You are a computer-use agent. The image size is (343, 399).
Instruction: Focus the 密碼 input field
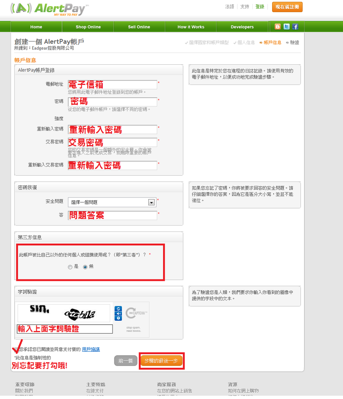tap(113, 102)
